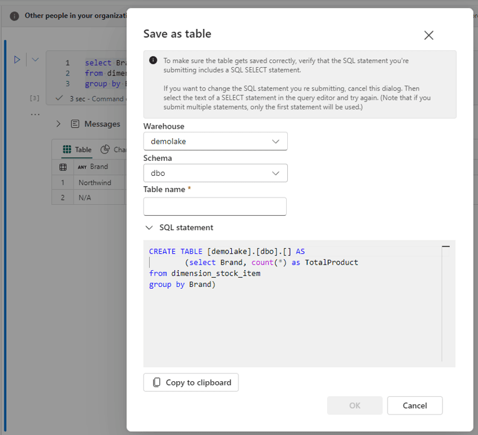The image size is (478, 435).
Task: Copy the SQL statement to clipboard
Action: [x=191, y=382]
